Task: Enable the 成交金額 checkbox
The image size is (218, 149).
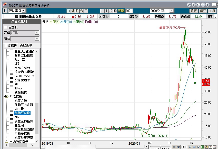Action: pyautogui.click(x=11, y=100)
